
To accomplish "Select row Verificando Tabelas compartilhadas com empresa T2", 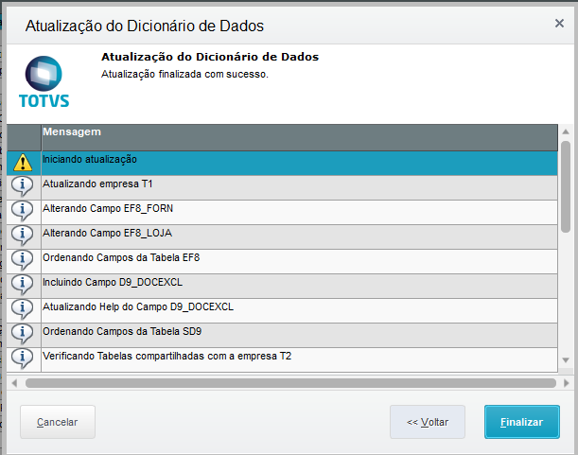I will pyautogui.click(x=298, y=357).
